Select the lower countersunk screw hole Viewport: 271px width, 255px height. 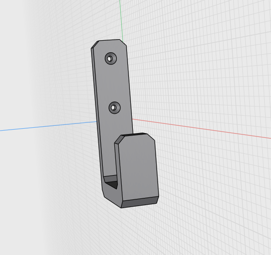click(114, 107)
